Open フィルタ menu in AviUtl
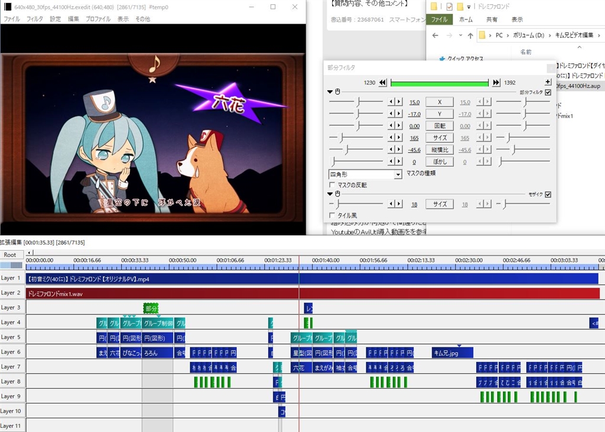 click(x=34, y=19)
